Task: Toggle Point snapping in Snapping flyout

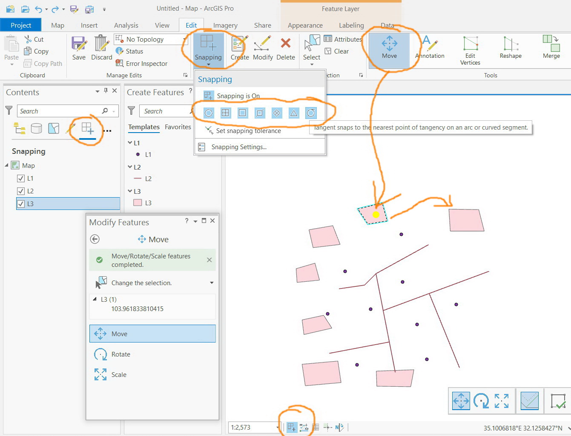Action: tap(209, 113)
